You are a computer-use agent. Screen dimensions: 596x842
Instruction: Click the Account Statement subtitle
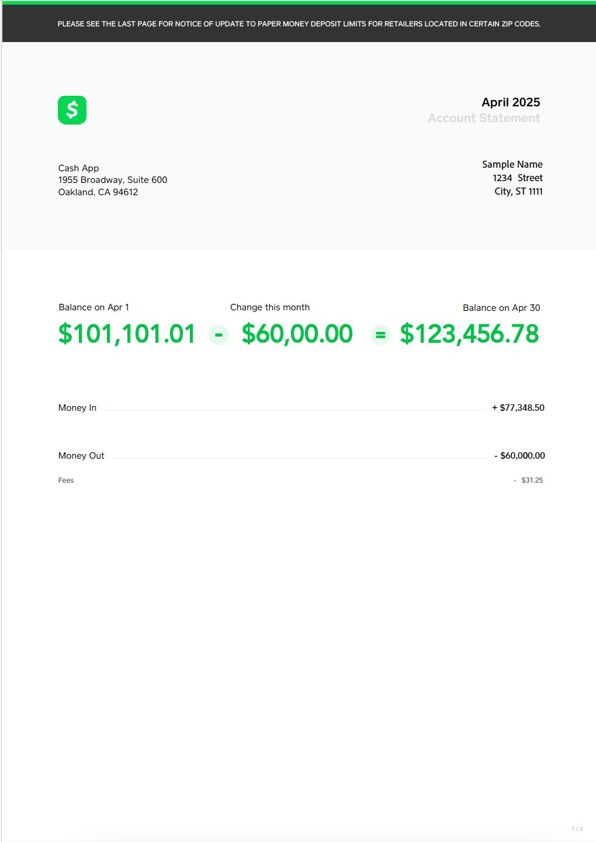pos(484,118)
